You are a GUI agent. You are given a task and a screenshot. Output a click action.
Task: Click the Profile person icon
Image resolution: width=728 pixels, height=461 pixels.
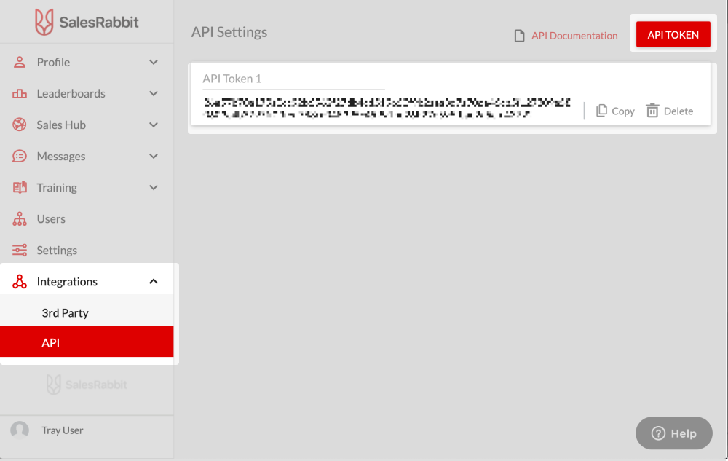point(19,62)
